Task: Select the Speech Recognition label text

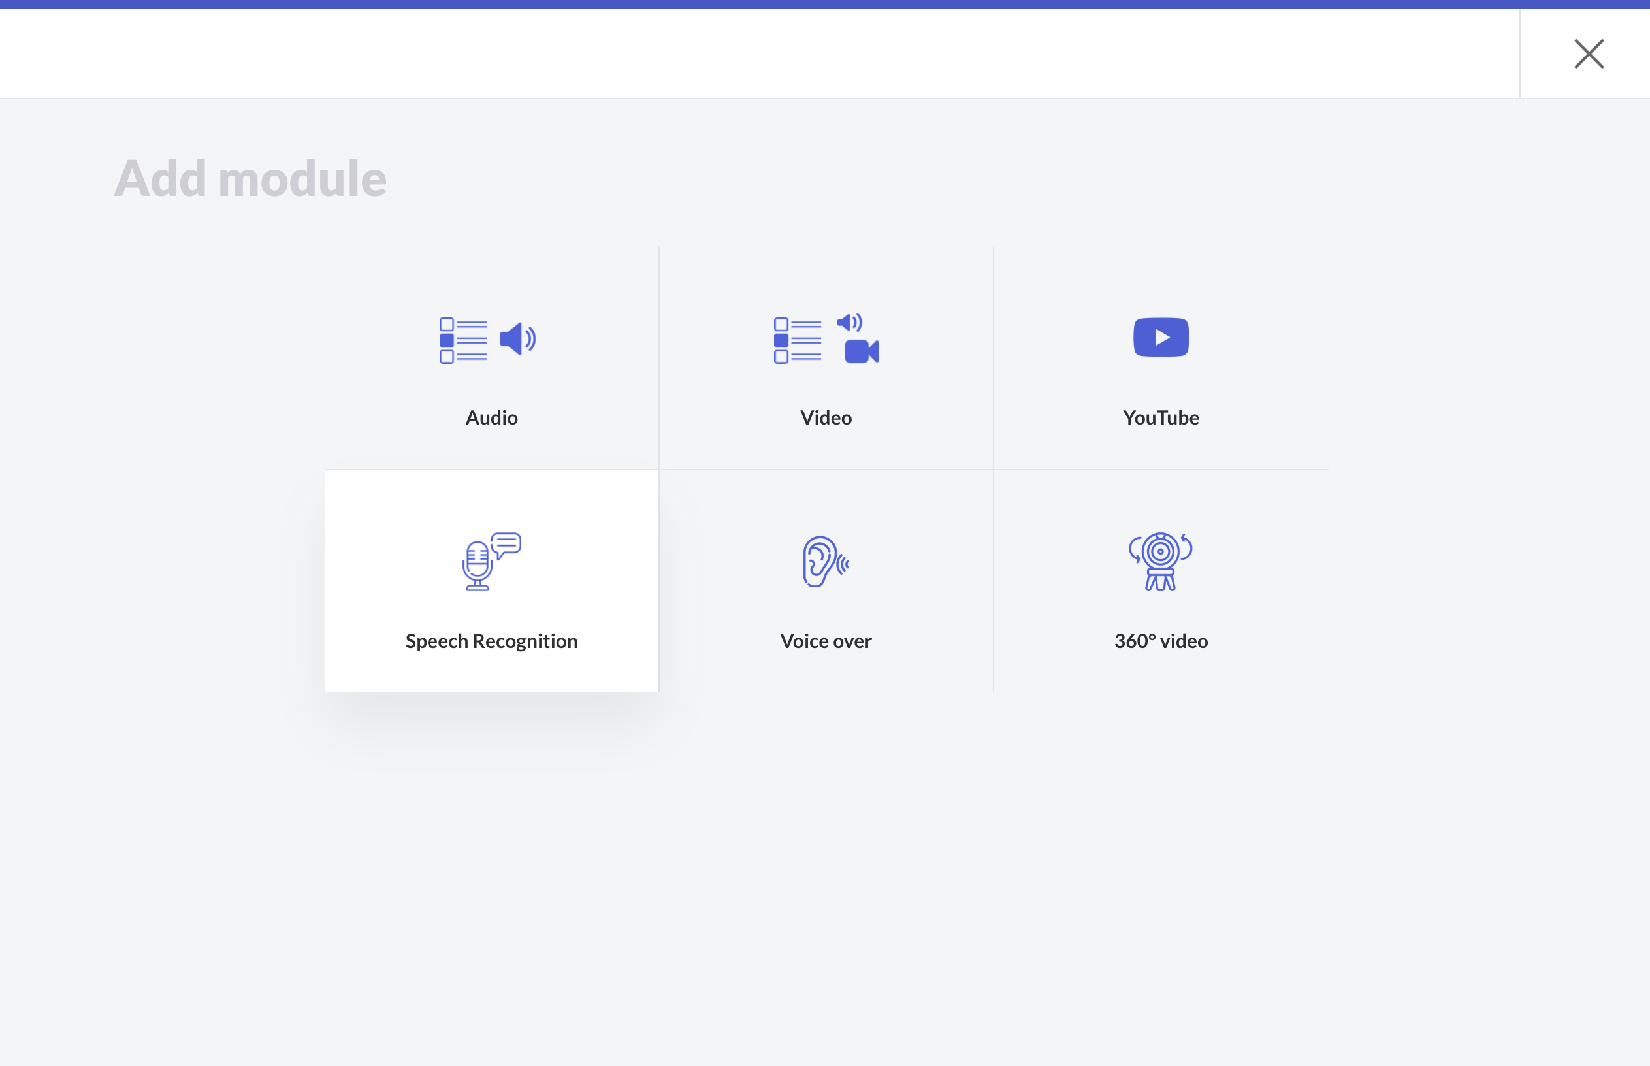Action: point(491,641)
